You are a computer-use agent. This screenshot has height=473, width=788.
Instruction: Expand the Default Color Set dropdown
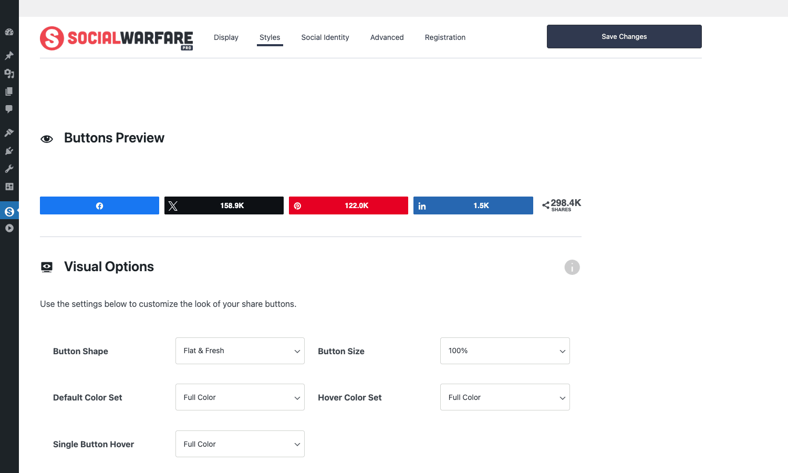coord(240,397)
